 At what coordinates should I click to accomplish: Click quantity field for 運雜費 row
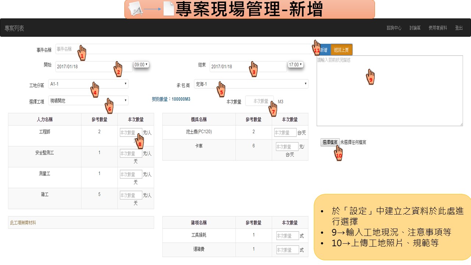point(287,250)
